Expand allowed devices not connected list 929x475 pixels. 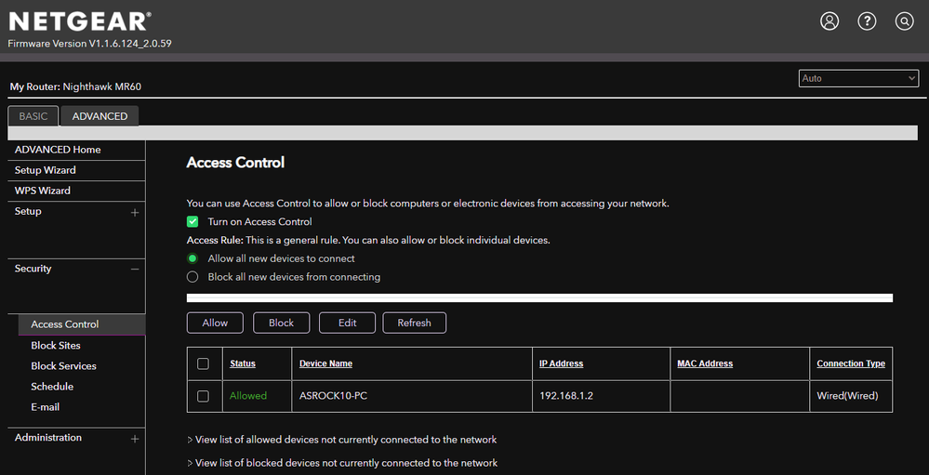[342, 440]
